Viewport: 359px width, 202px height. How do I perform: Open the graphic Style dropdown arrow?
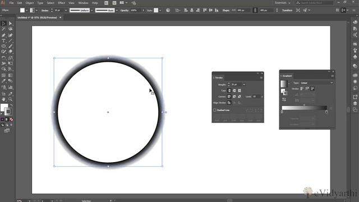coord(160,10)
